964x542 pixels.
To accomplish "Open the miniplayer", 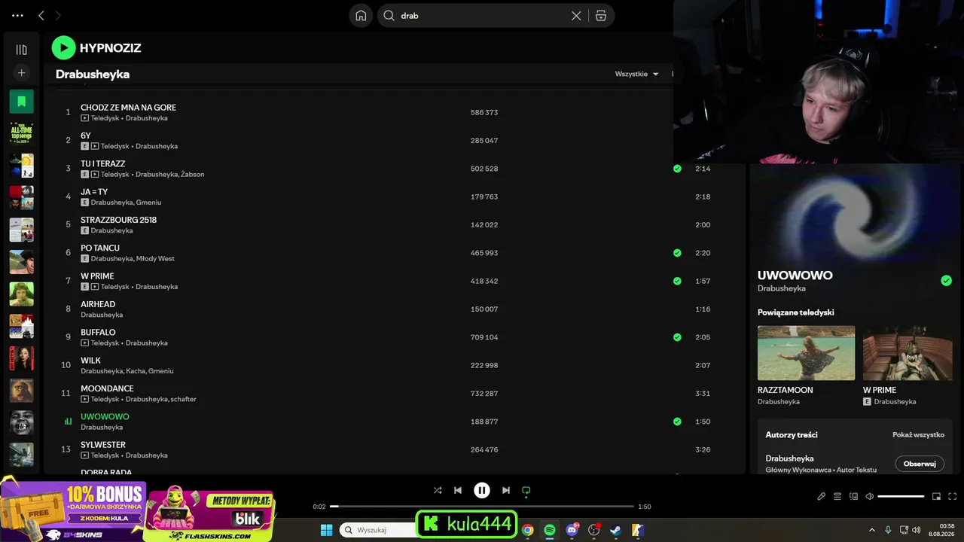I will (937, 496).
